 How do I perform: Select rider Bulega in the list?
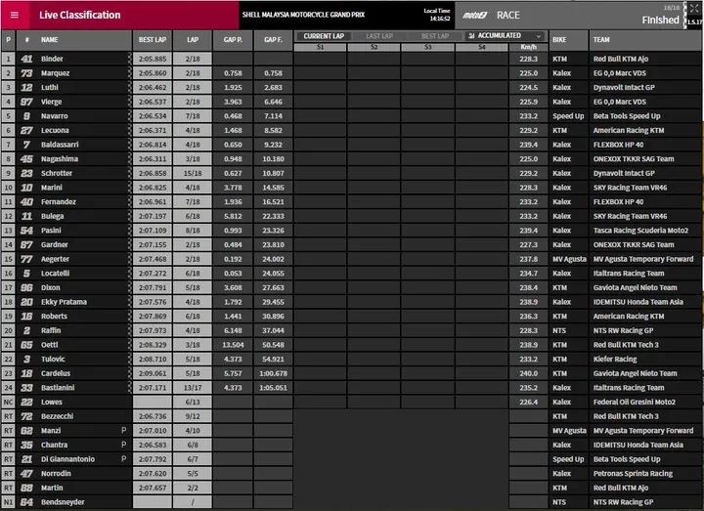tap(52, 216)
